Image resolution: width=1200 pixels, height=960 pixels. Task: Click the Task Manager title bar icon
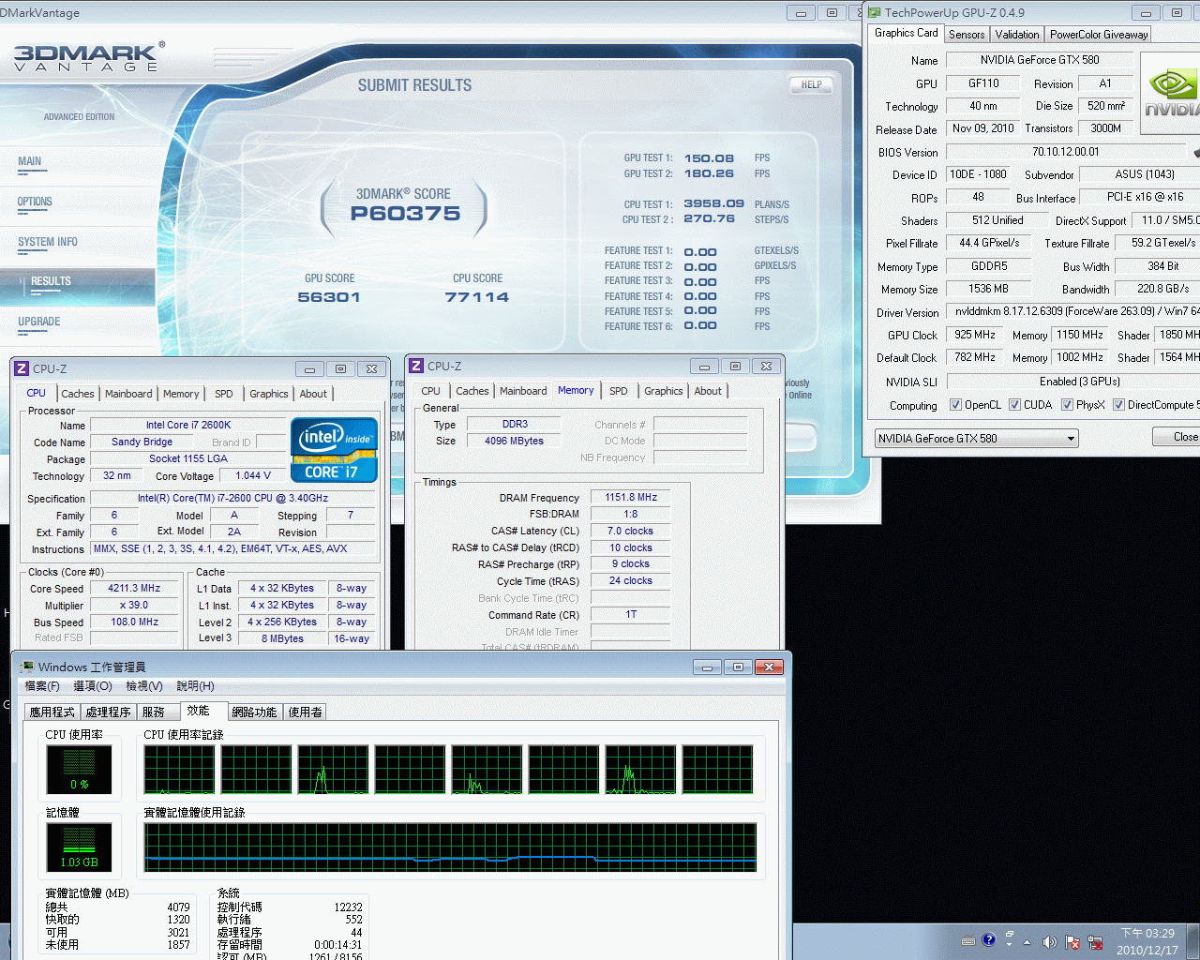point(27,667)
